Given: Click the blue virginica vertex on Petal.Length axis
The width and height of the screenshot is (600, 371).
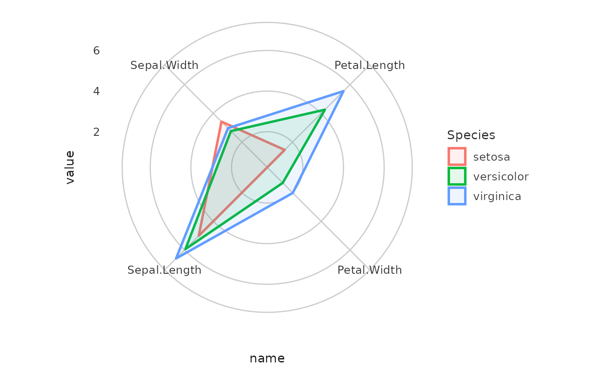Looking at the screenshot, I should pyautogui.click(x=343, y=91).
